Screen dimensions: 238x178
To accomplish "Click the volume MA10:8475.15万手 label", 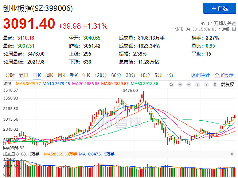I will point(97,154).
